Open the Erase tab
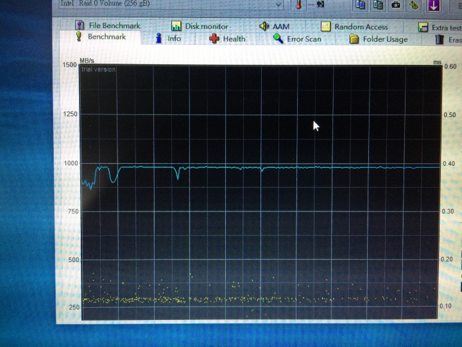Image resolution: width=462 pixels, height=347 pixels. pyautogui.click(x=448, y=40)
